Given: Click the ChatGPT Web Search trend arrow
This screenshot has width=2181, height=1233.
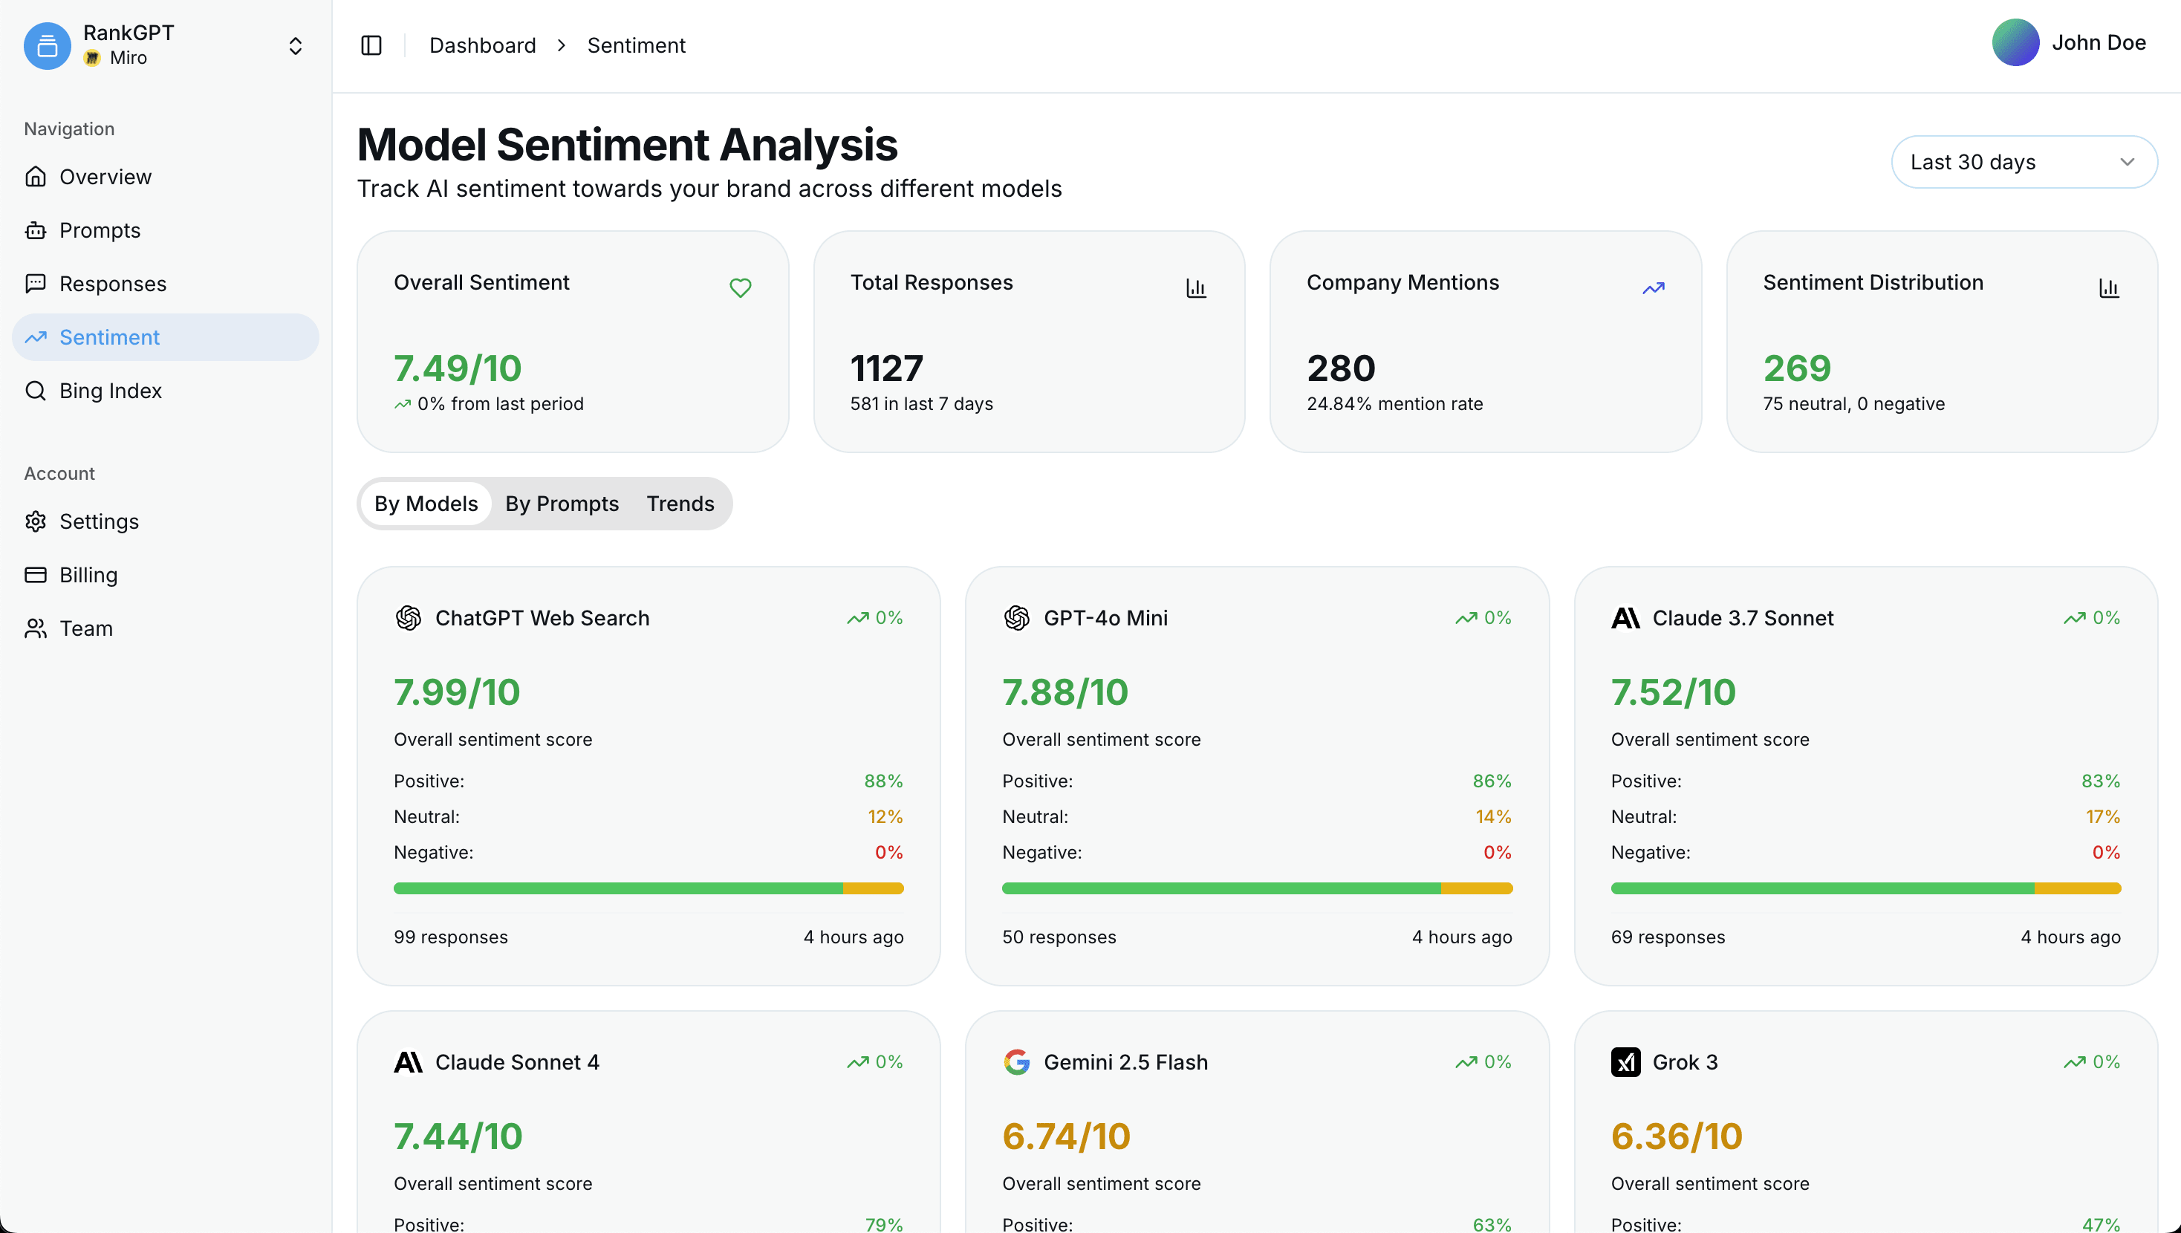Looking at the screenshot, I should [858, 618].
